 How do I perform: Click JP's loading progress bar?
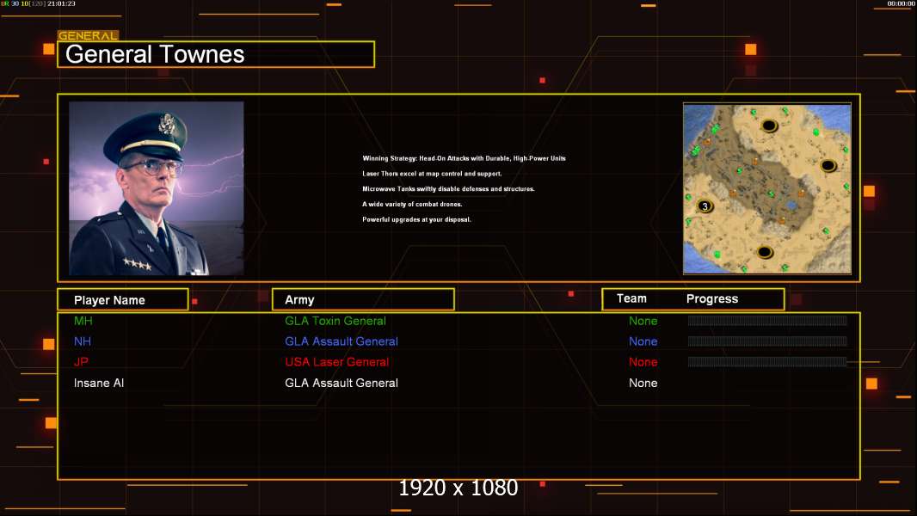[767, 362]
